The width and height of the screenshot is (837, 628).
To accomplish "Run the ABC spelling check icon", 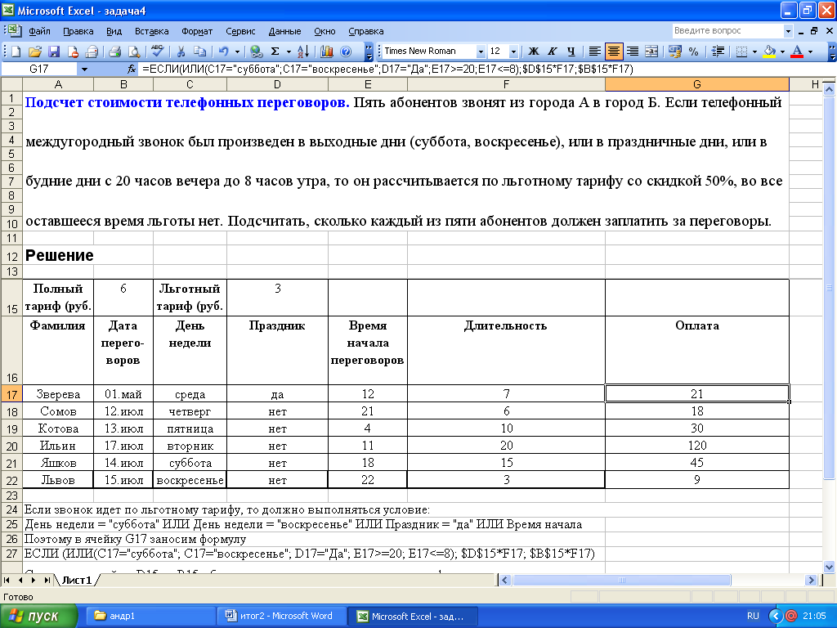I will (158, 52).
